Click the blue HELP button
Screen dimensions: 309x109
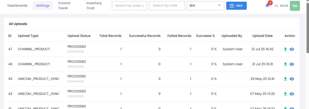(236, 6)
